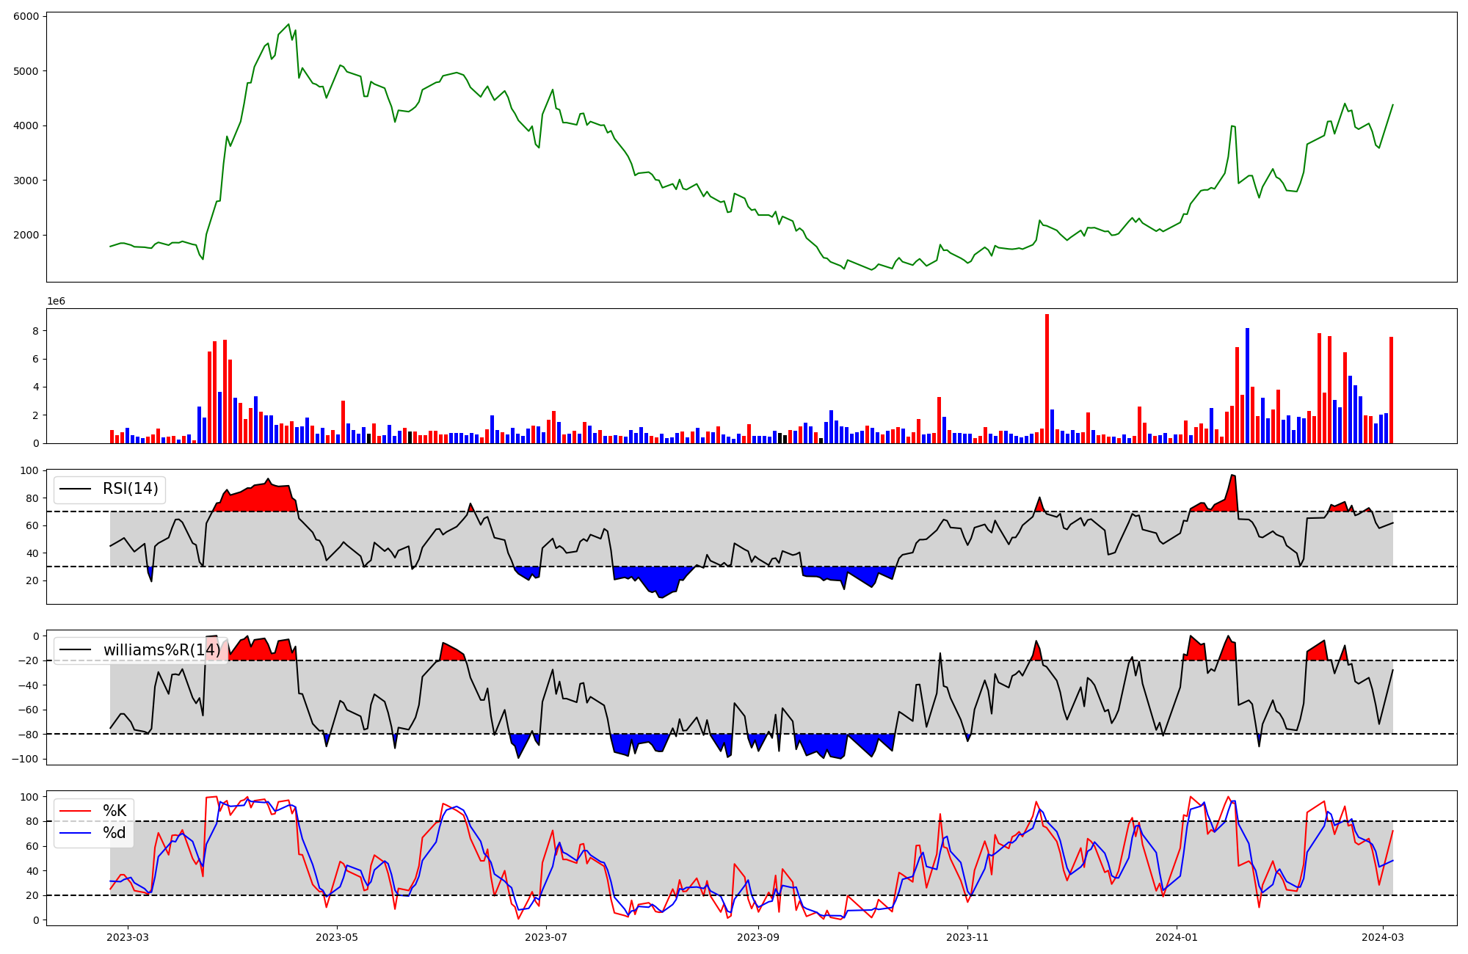This screenshot has width=1468, height=954.
Task: Click the 2023-05 x-axis date label
Action: click(337, 937)
